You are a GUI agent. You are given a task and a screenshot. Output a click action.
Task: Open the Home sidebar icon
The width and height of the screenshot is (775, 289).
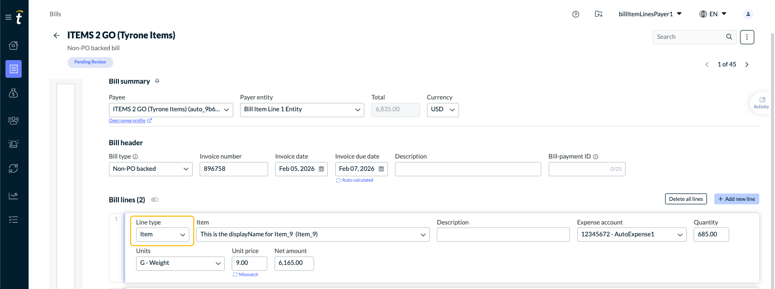point(13,45)
